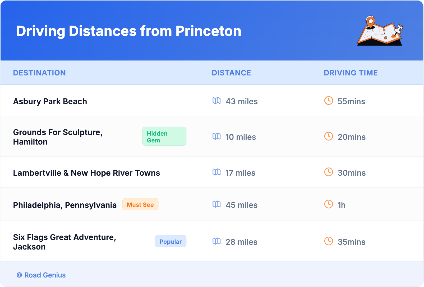Click the clock icon beside 55mins

click(x=329, y=101)
